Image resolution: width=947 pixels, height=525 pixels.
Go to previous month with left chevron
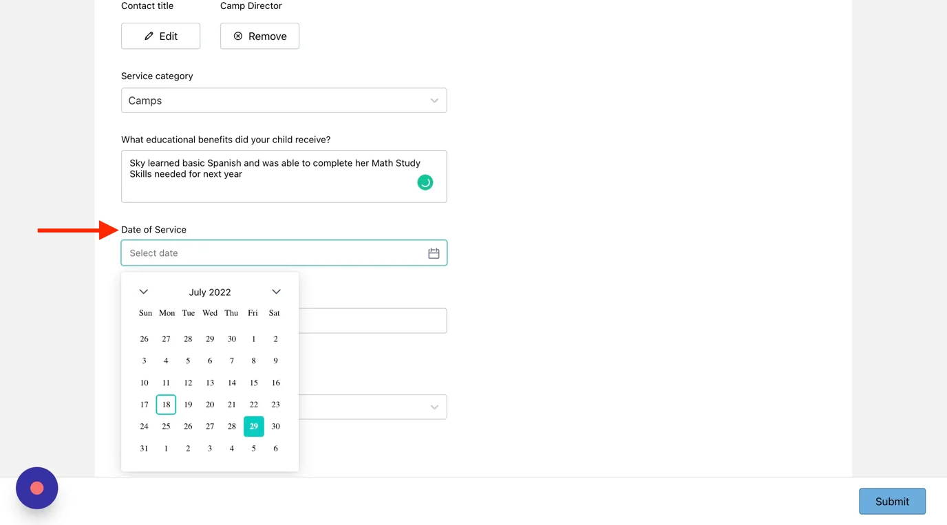[x=143, y=292]
